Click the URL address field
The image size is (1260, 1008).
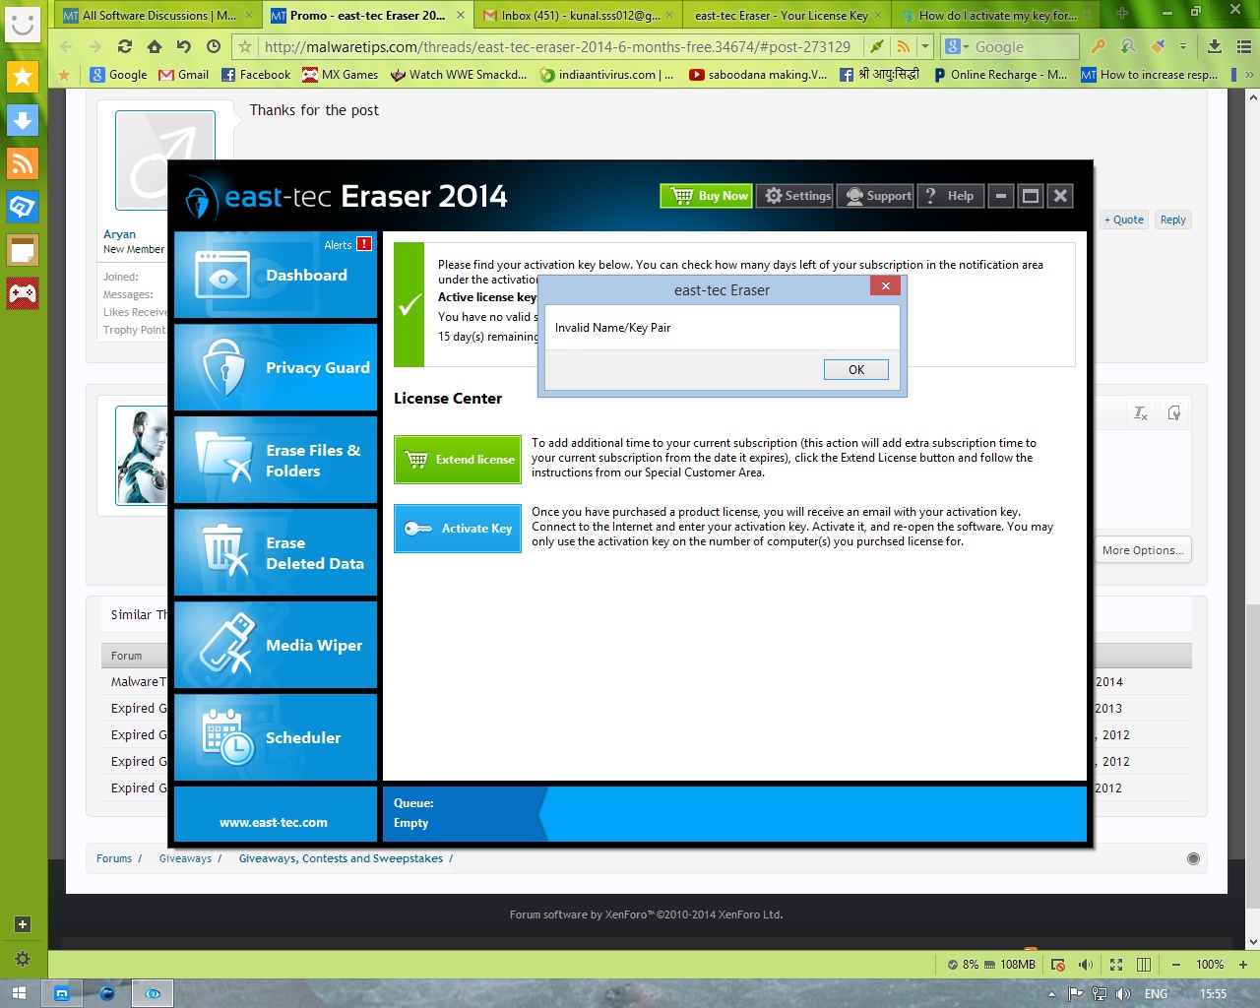(558, 46)
